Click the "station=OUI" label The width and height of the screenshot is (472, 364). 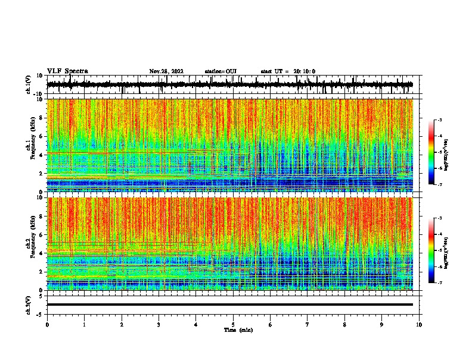(221, 71)
